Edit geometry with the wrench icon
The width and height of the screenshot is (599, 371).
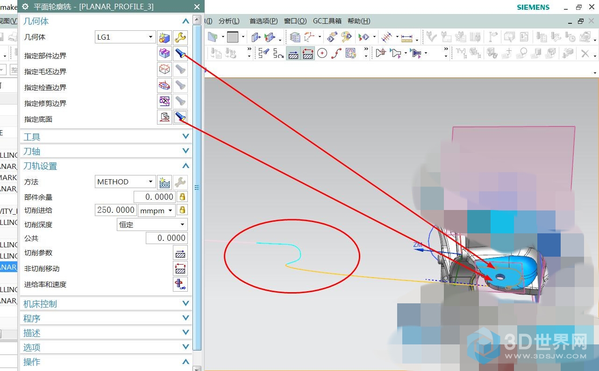(x=180, y=37)
